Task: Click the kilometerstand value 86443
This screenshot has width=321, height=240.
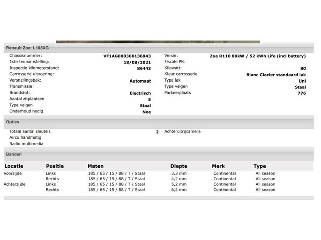Action: point(144,69)
